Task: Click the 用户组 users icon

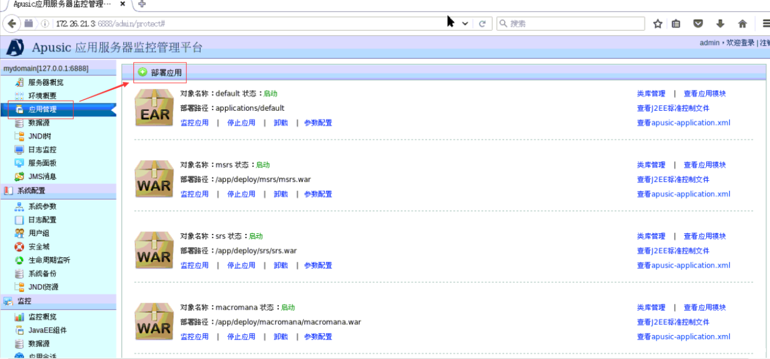Action: pyautogui.click(x=19, y=233)
